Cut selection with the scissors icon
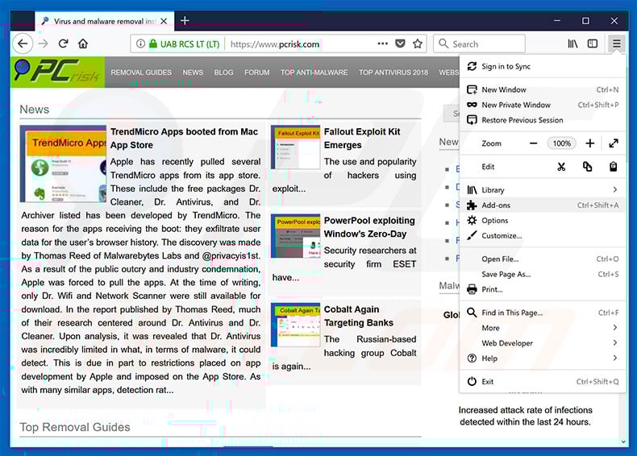Screen dimensions: 637x456 (x=561, y=167)
